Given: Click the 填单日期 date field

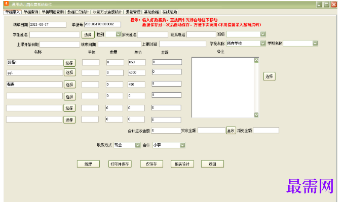Looking at the screenshot, I should (x=48, y=25).
